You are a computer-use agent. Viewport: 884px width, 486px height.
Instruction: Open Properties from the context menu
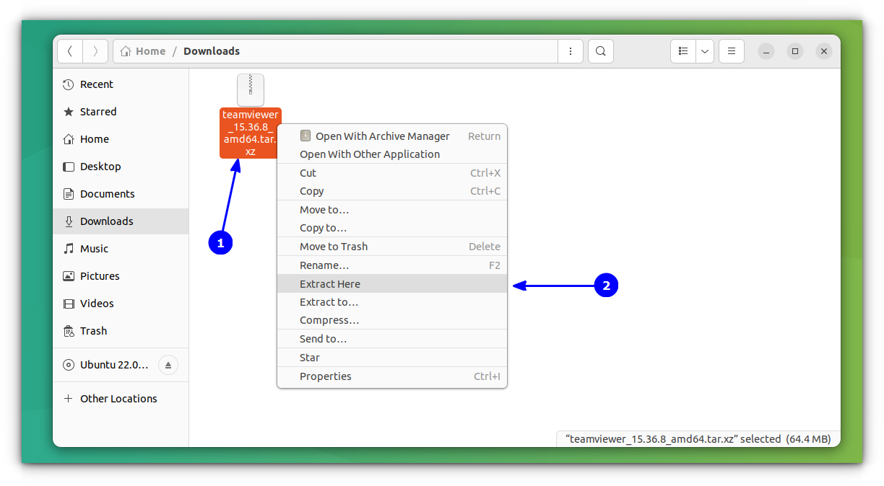point(392,376)
